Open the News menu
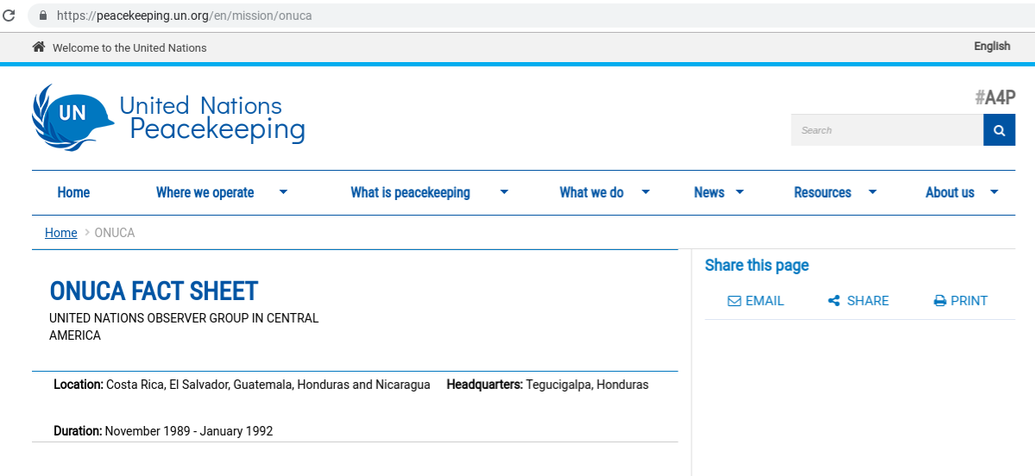The height and width of the screenshot is (476, 1035). [709, 192]
